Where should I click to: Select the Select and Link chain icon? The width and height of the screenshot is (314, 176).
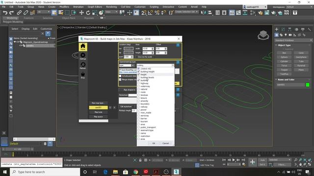click(x=19, y=13)
